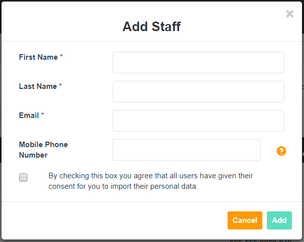304x242 pixels.
Task: Click the Email label text
Action: [x=29, y=115]
